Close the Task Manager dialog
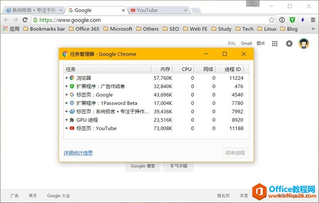Image resolution: width=319 pixels, height=203 pixels. 244,54
